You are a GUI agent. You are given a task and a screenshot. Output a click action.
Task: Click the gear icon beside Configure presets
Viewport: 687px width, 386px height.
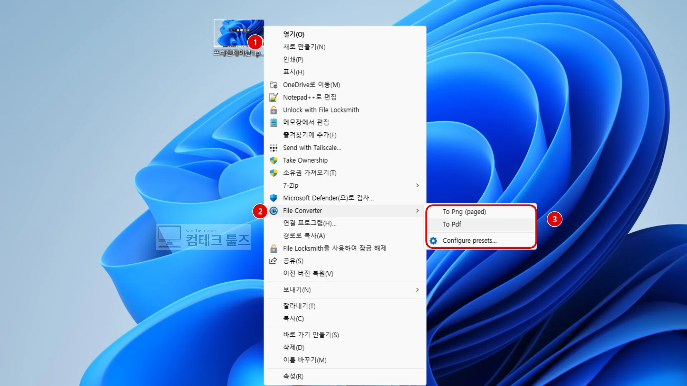click(433, 241)
